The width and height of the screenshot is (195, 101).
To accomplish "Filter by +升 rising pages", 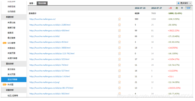I will click(x=170, y=8).
